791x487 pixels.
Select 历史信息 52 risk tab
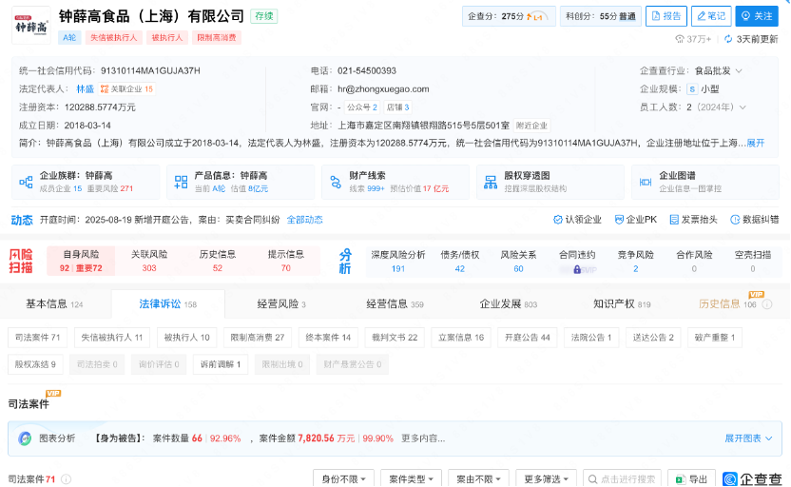[x=218, y=261]
